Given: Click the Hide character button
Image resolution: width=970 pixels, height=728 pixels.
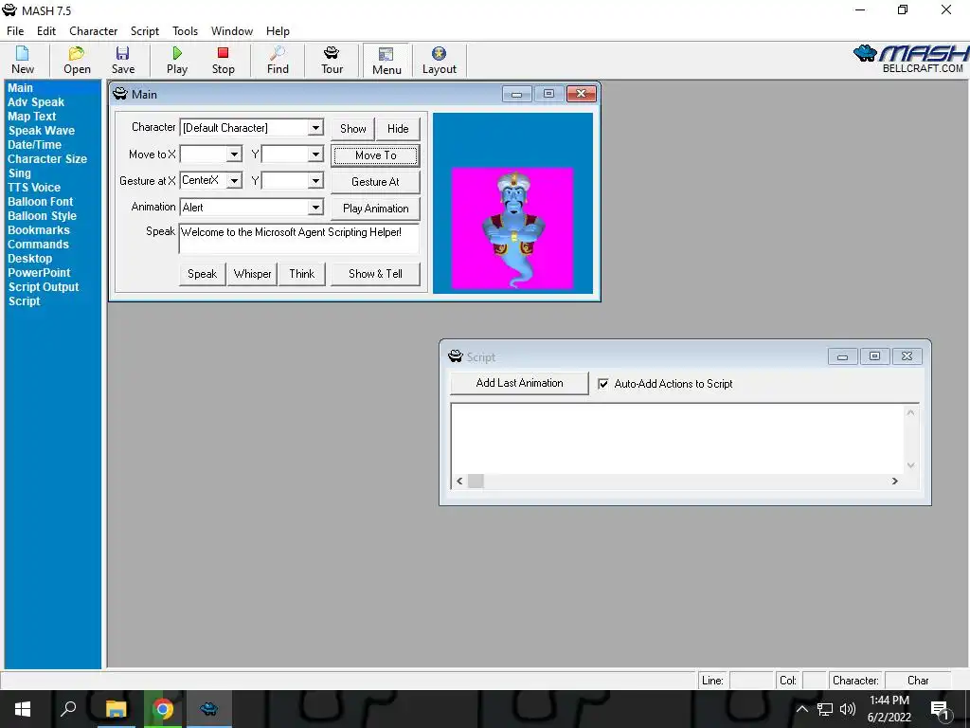Looking at the screenshot, I should click(398, 129).
